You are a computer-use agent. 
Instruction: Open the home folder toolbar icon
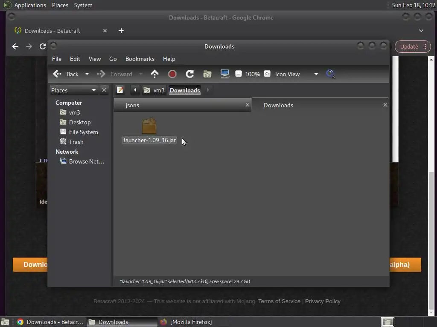click(x=207, y=74)
